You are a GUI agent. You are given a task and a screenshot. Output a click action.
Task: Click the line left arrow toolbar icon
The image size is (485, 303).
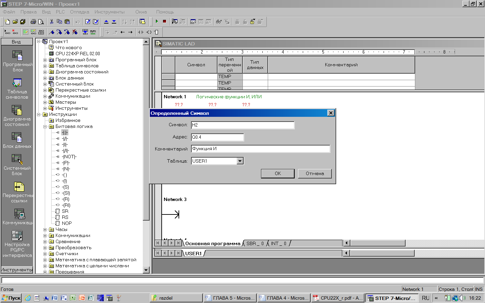[x=123, y=32]
